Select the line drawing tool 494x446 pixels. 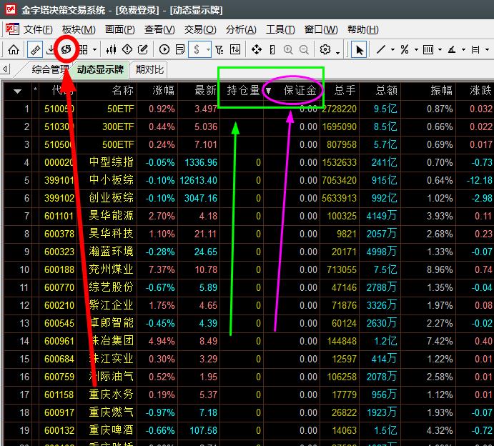click(x=381, y=49)
